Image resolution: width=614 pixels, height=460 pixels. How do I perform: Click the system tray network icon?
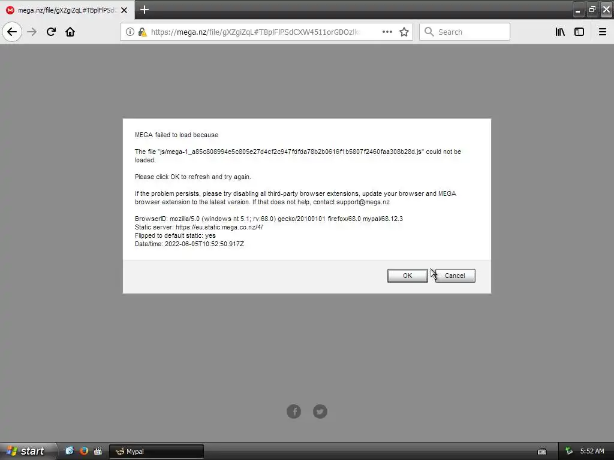pos(569,451)
